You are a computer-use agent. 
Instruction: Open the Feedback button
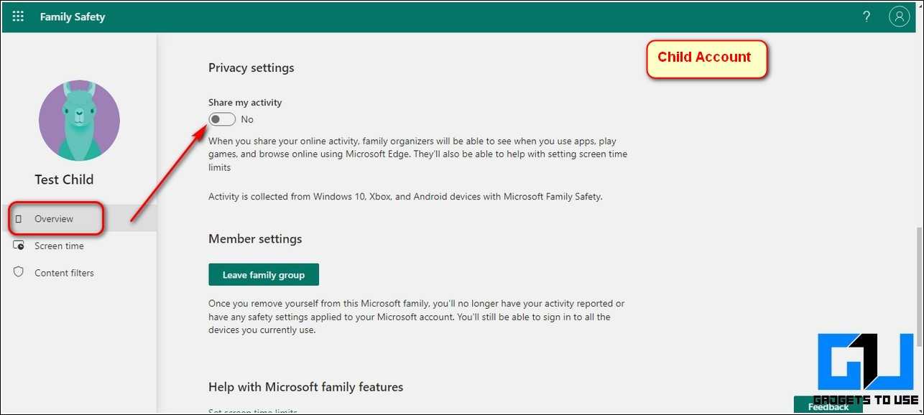828,406
